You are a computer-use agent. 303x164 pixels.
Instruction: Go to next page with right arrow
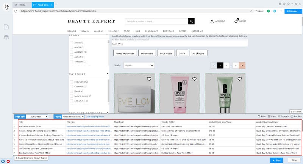point(242,66)
